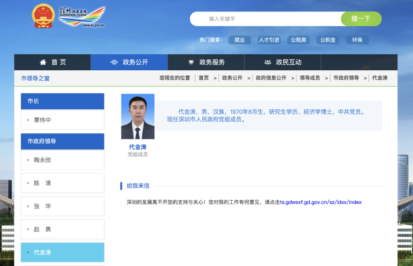The image size is (413, 266).
Task: Click the national emblem logo
Action: [43, 16]
